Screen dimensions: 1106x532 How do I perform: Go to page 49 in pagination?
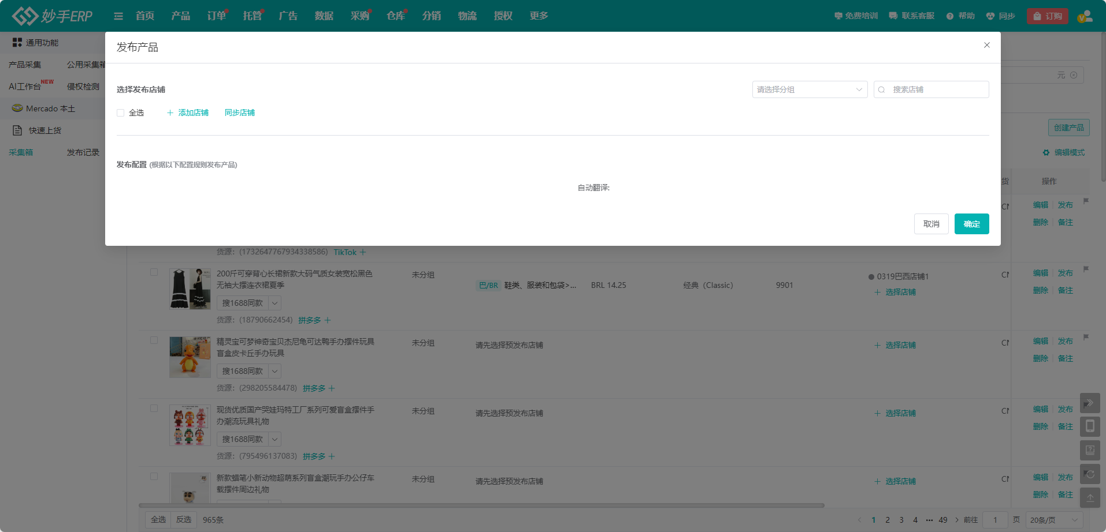pyautogui.click(x=943, y=520)
